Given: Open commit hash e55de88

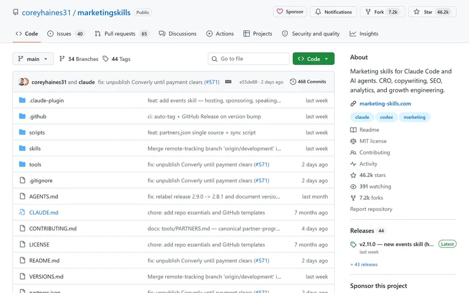Looking at the screenshot, I should (x=248, y=82).
